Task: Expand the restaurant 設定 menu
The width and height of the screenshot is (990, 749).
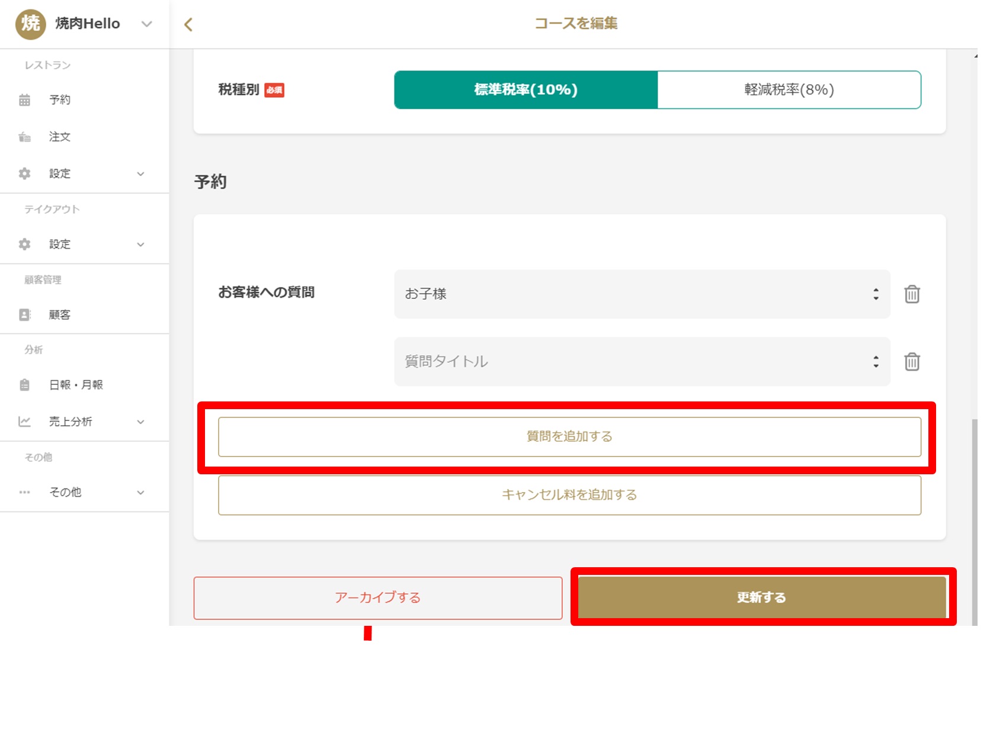Action: click(140, 174)
